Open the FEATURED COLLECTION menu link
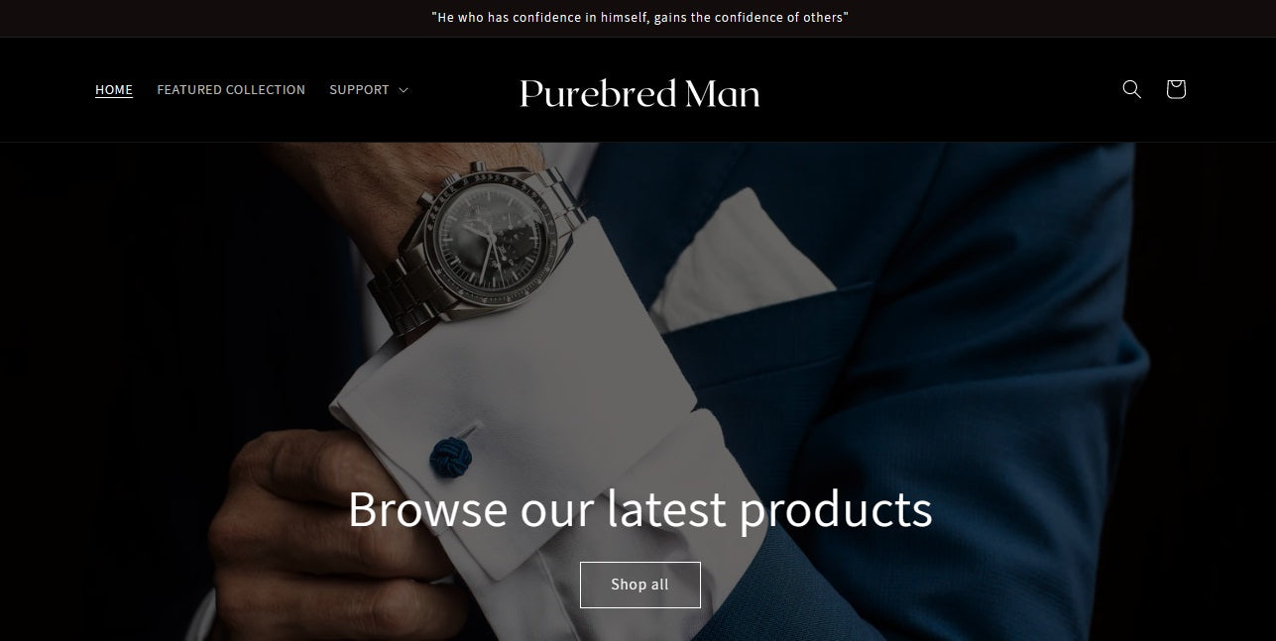The image size is (1276, 641). (231, 90)
